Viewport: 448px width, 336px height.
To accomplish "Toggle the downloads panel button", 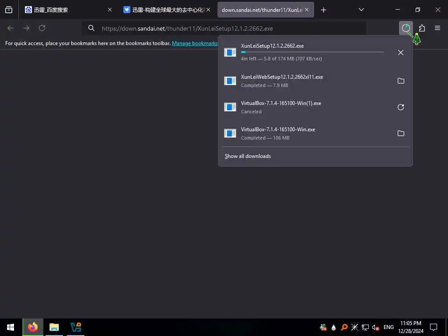I will pos(406,28).
